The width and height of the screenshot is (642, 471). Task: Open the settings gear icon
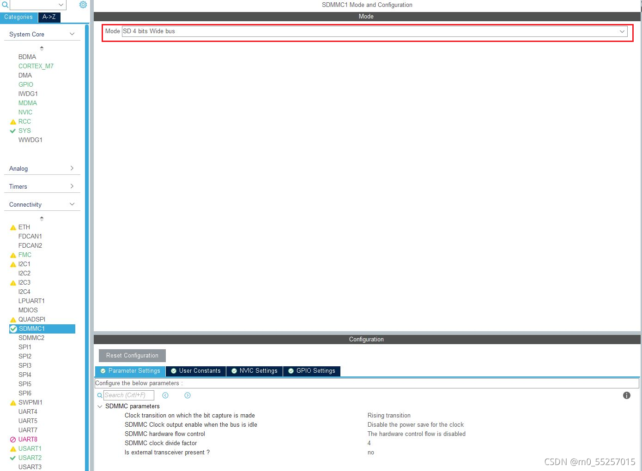[x=83, y=5]
